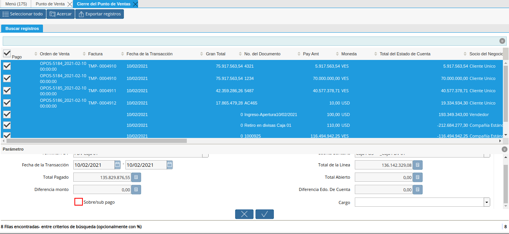509x234 pixels.
Task: Click Gran Total 42.359.286,26 cell
Action: coord(229,91)
